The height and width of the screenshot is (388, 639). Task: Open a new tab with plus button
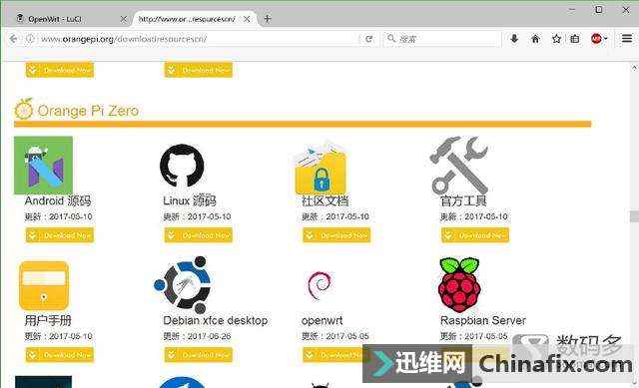click(x=267, y=19)
